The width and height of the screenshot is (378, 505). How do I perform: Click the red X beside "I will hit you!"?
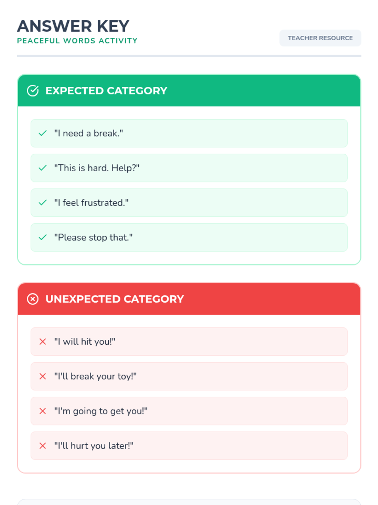[43, 342]
